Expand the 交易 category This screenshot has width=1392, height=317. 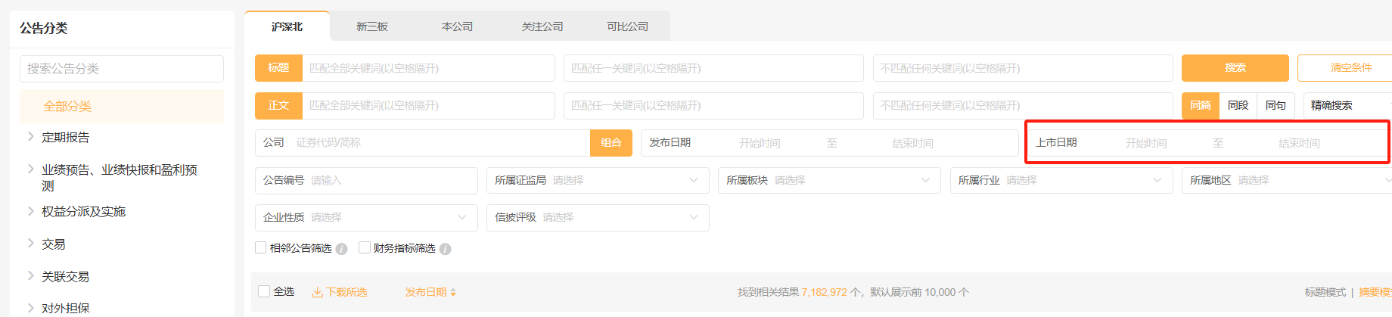tap(30, 244)
